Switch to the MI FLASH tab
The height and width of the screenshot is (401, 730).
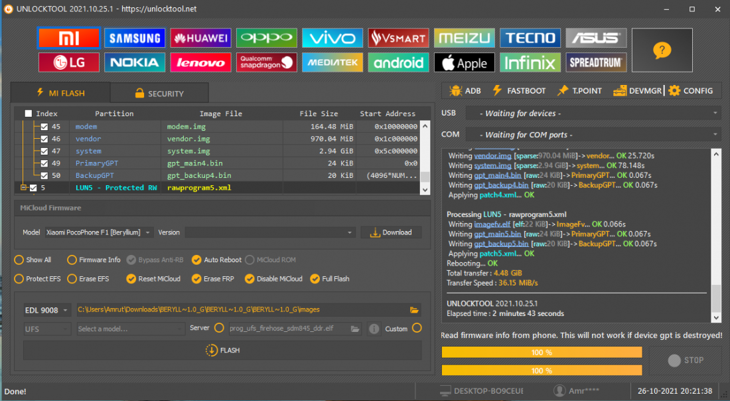click(60, 93)
